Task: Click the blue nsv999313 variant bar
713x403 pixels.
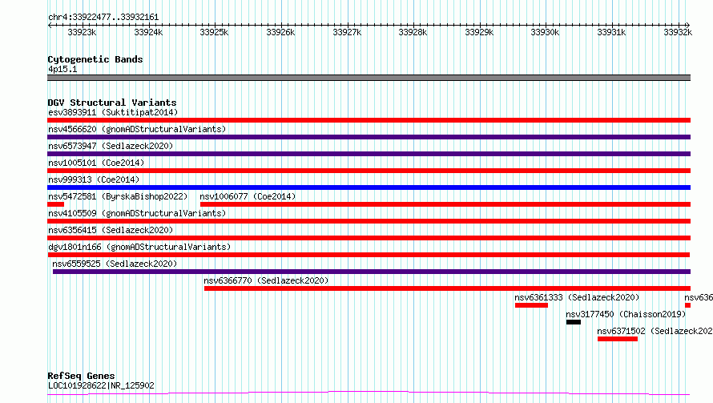Action: 369,187
